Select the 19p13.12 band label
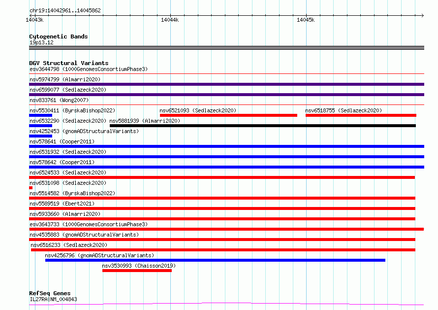438x310 pixels. [x=41, y=42]
